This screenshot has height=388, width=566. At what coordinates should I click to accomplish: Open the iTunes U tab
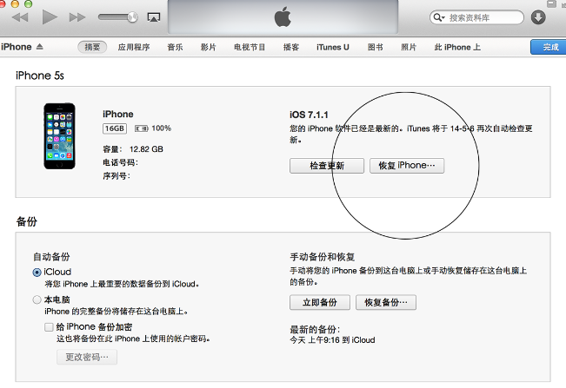[x=333, y=47]
